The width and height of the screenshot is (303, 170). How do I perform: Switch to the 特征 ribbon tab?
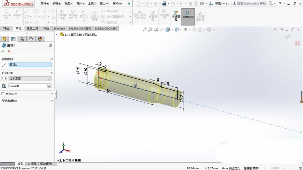tap(6, 28)
